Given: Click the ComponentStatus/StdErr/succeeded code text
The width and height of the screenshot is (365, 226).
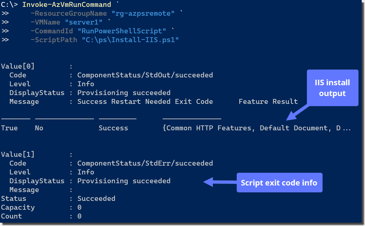Looking at the screenshot, I should coord(145,163).
